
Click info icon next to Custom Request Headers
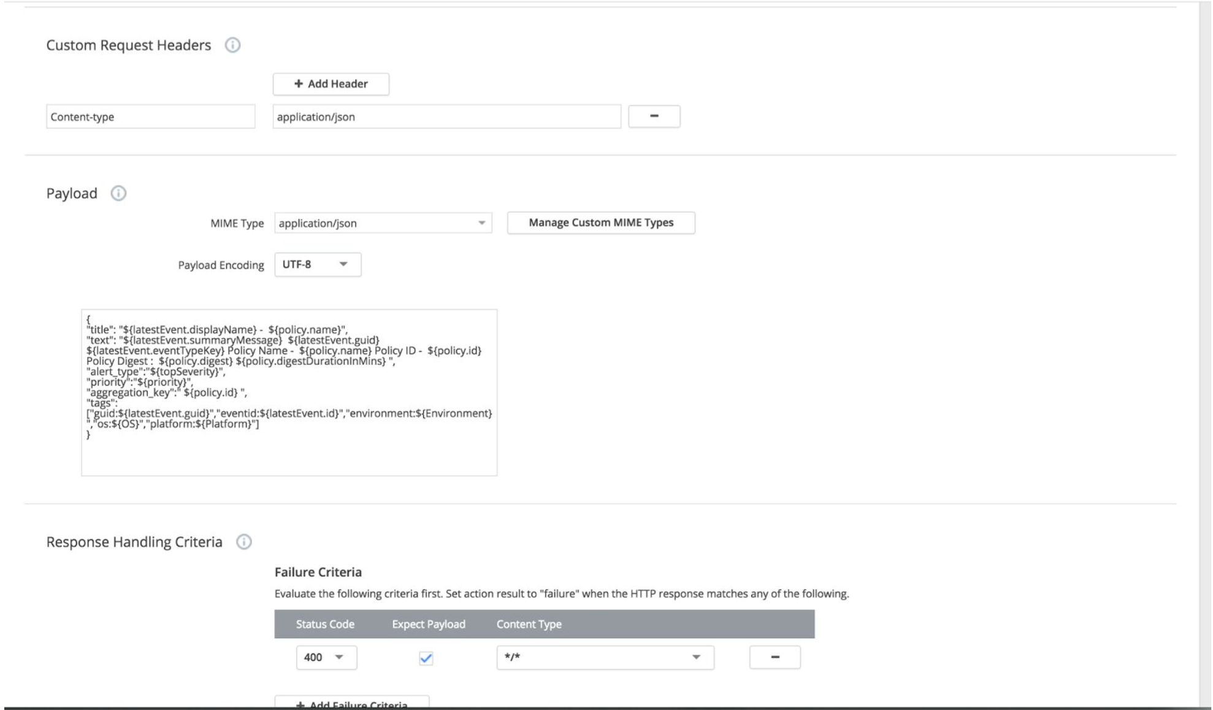click(232, 45)
